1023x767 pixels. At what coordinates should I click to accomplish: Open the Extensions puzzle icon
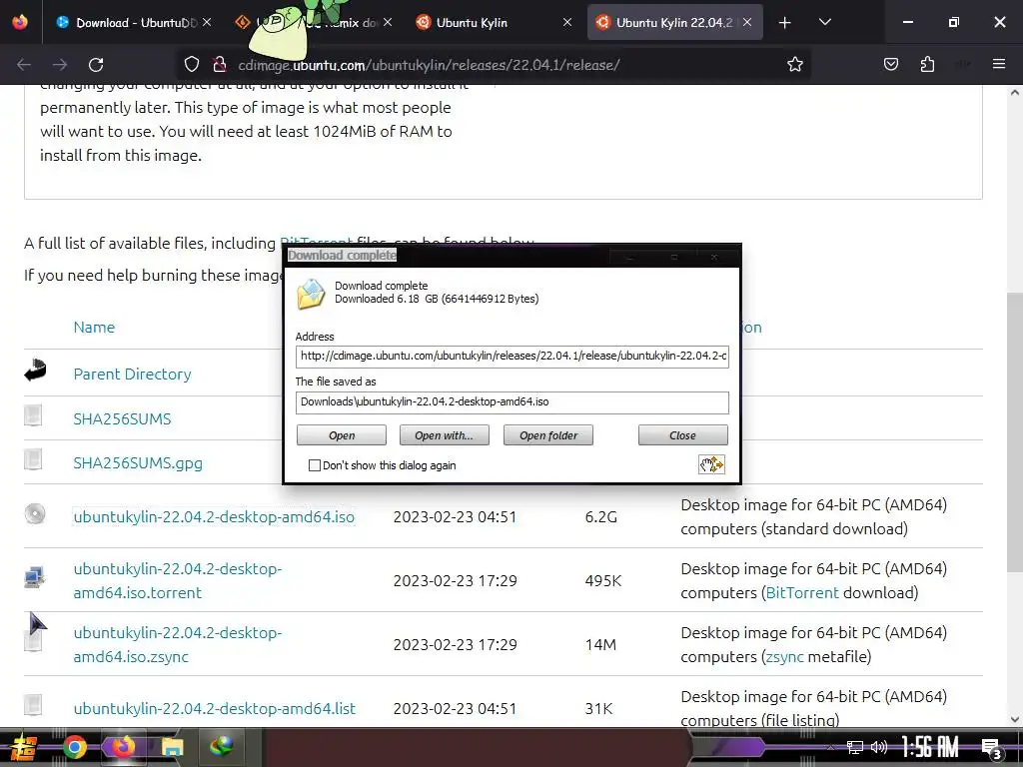[x=927, y=64]
